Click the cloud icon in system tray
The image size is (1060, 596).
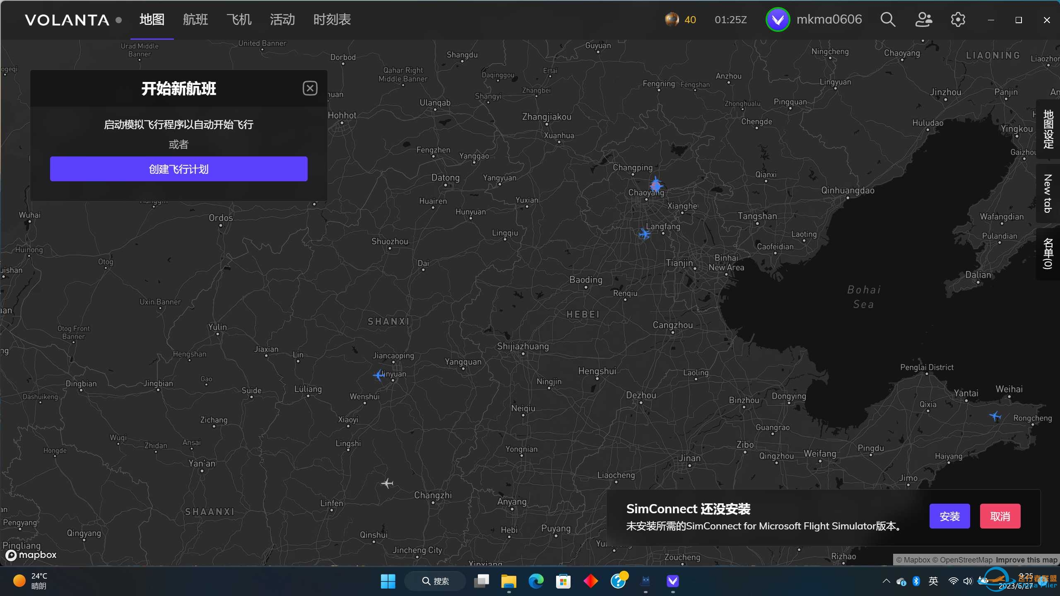pyautogui.click(x=901, y=582)
